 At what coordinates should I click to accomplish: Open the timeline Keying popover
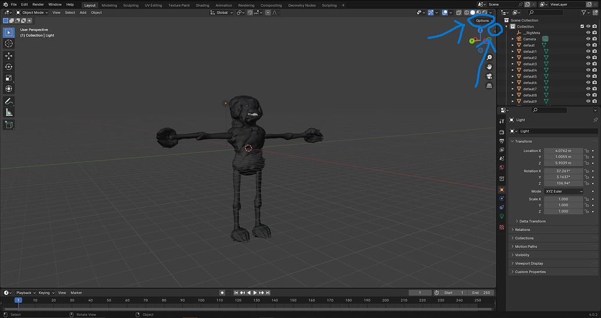[x=46, y=293]
